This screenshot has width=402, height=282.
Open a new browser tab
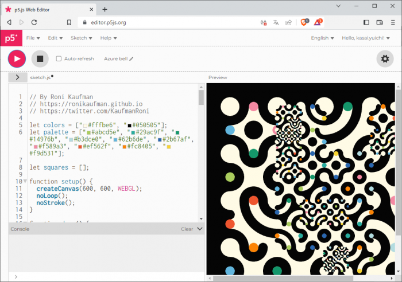tap(105, 9)
